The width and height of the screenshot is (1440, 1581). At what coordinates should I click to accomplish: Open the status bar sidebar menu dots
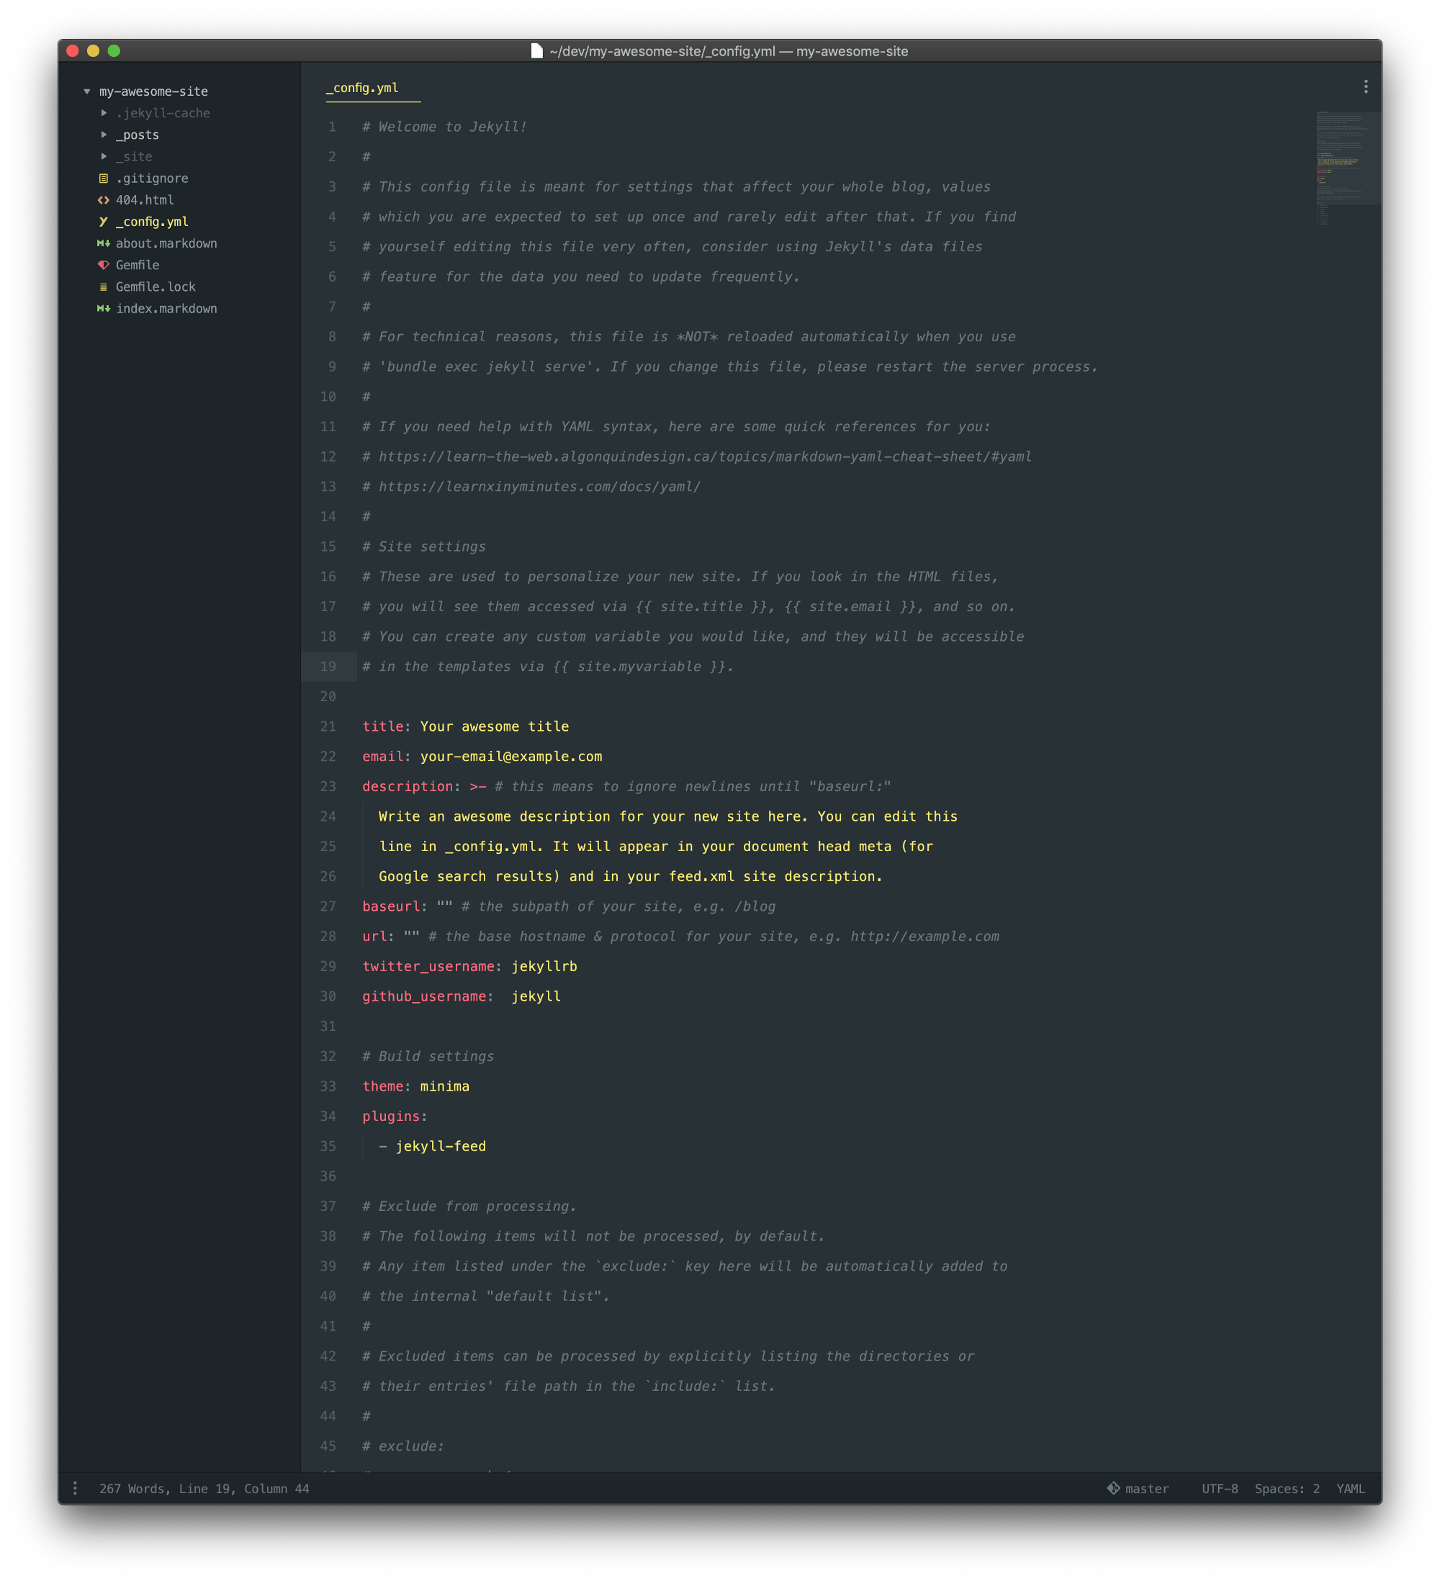(76, 1487)
